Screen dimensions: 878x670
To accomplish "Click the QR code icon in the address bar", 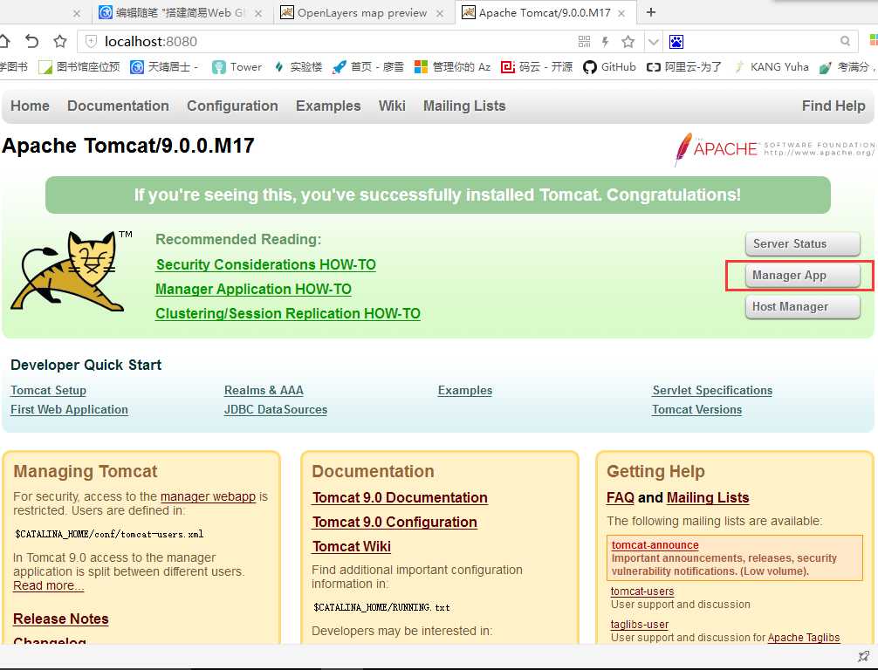I will (x=584, y=41).
